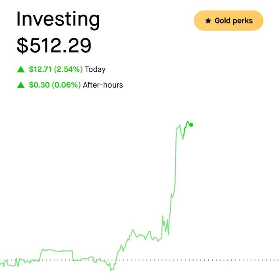This screenshot has height=279, width=279.
Task: Select the $0.30 (0.06%) after-hours gain text
Action: pyautogui.click(x=55, y=85)
